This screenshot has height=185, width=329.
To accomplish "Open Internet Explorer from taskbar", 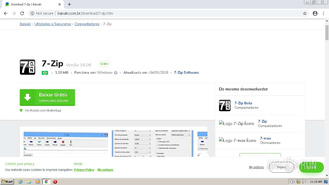I will 21,182.
